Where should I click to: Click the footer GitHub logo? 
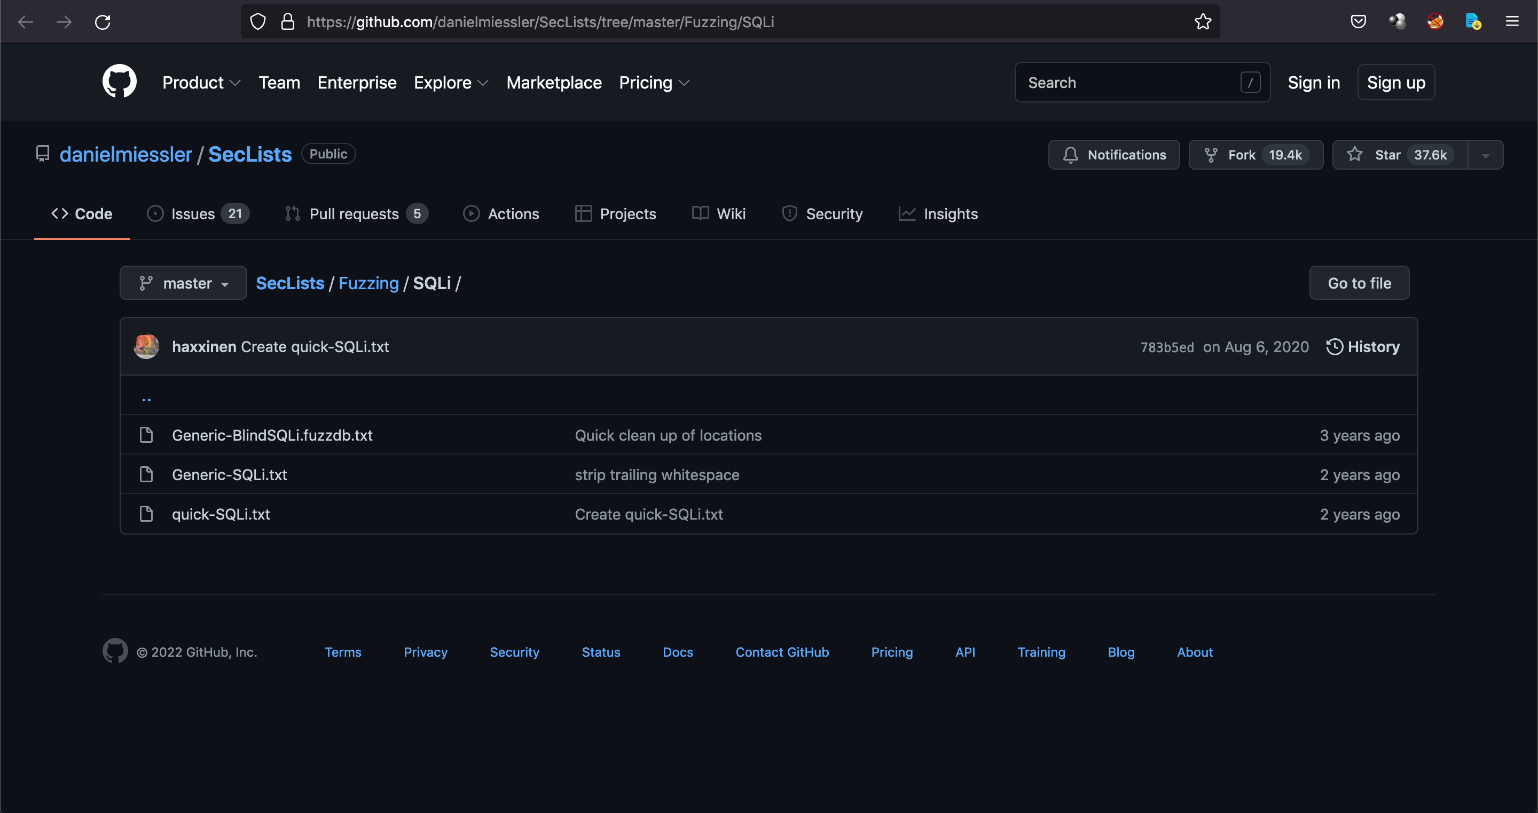115,651
